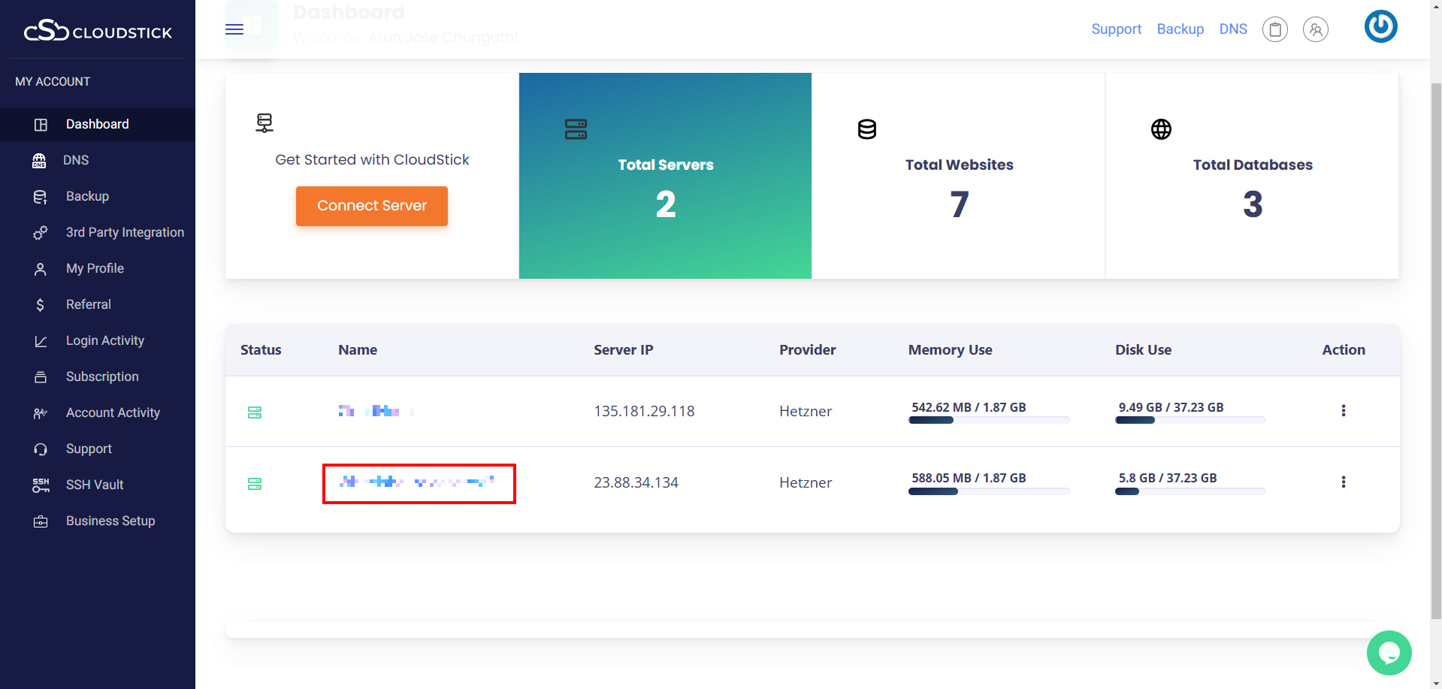Select the Total Servers card
Viewport: 1442px width, 689px height.
665,176
